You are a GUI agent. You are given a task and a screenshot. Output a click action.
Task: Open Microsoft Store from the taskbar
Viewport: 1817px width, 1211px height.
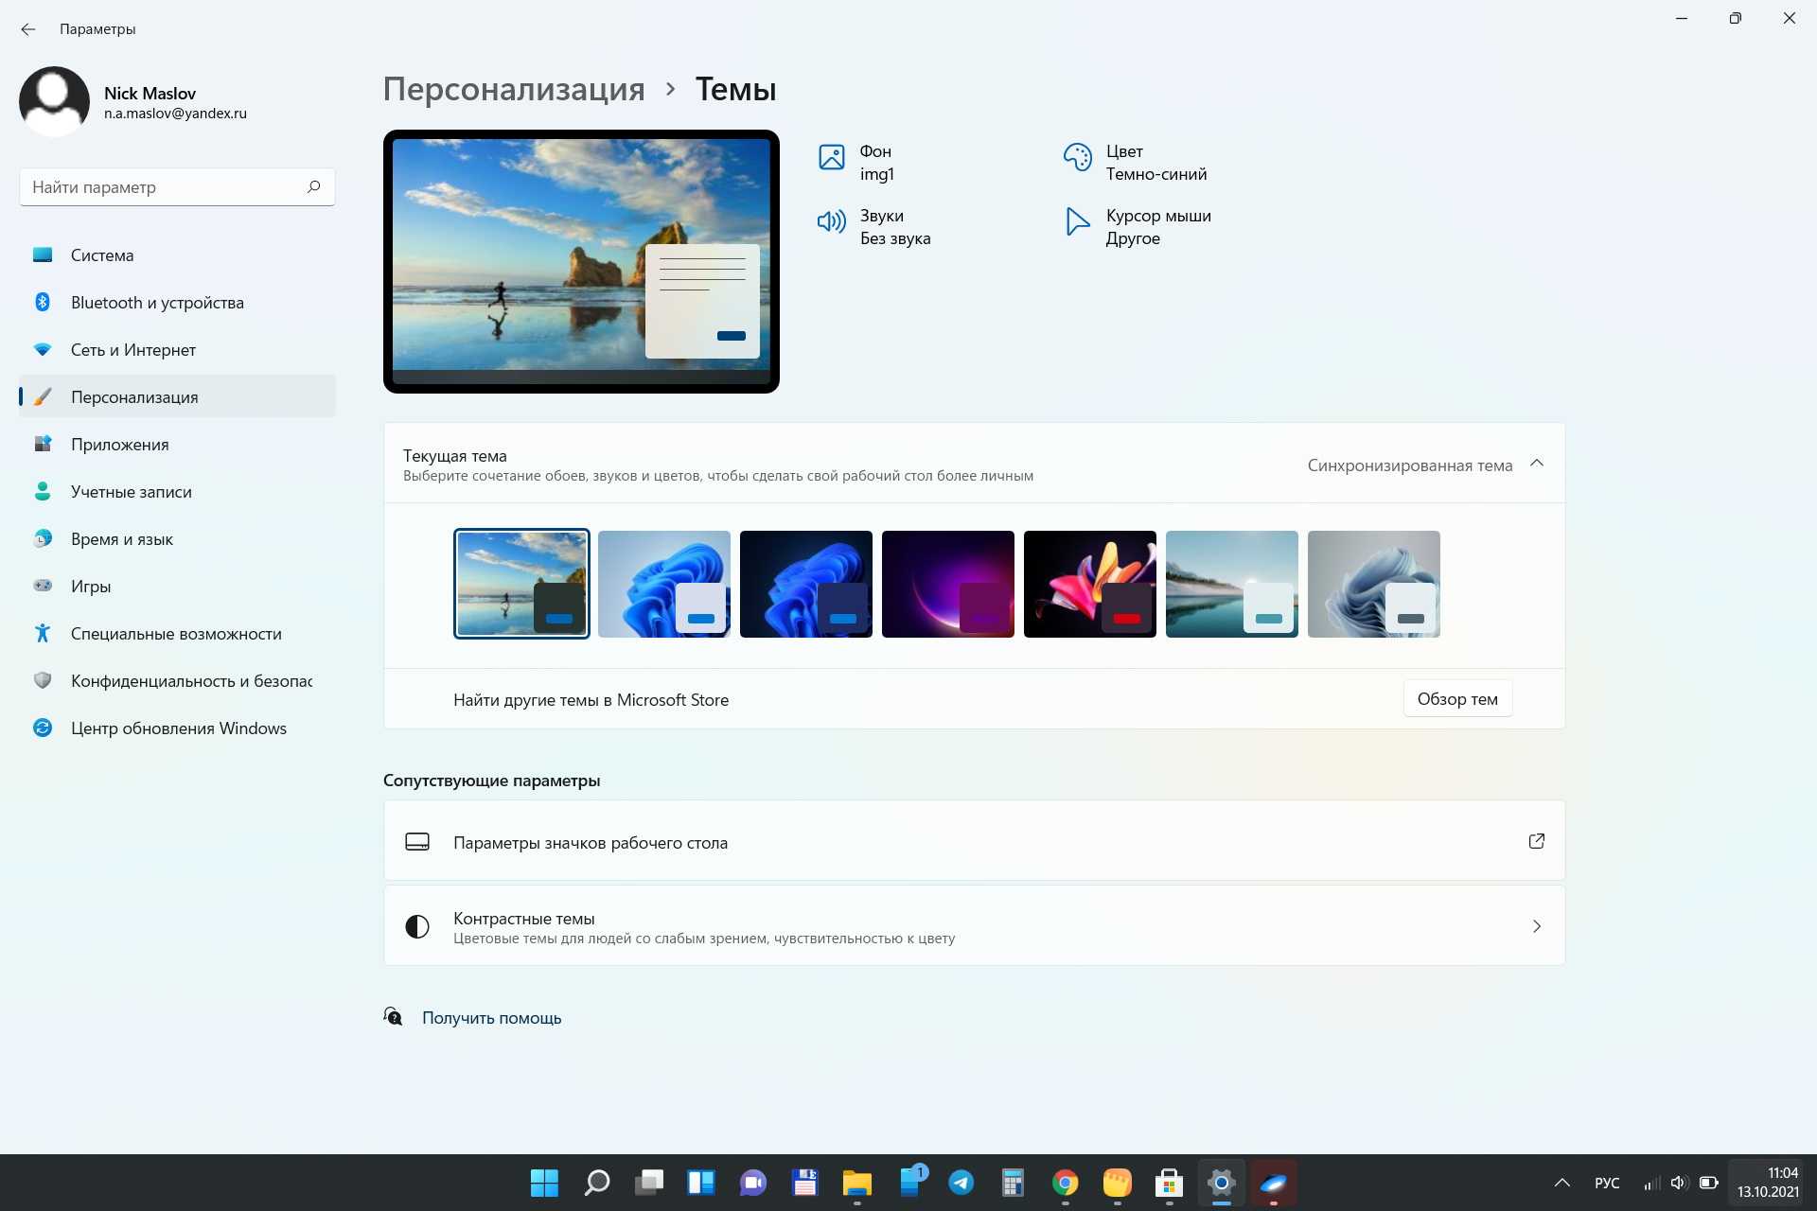tap(1169, 1183)
